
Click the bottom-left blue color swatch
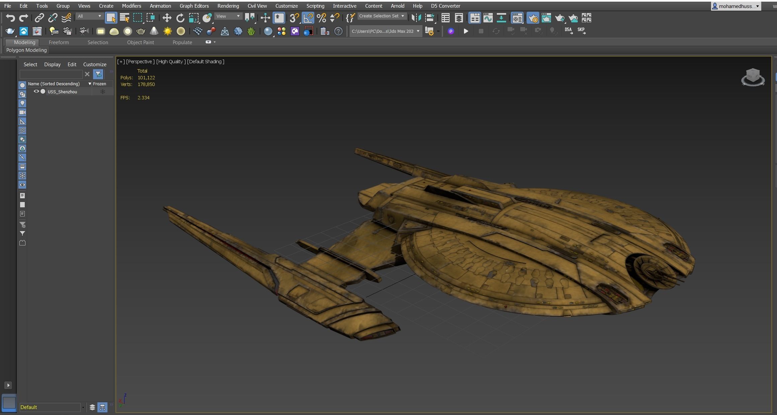9,403
